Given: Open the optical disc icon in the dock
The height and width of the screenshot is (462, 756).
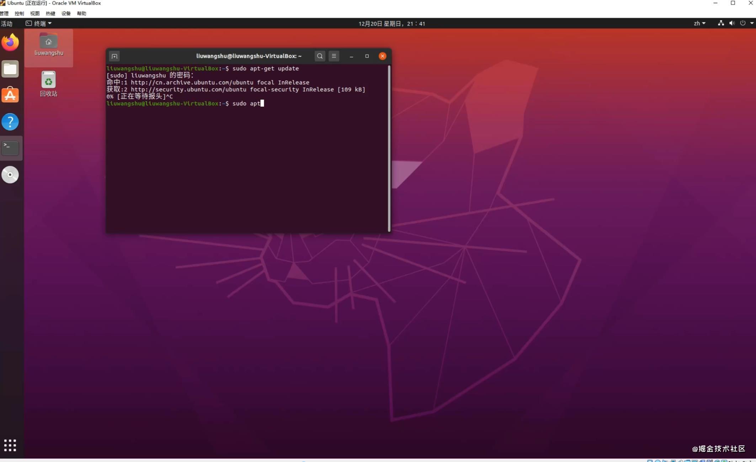Looking at the screenshot, I should click(10, 175).
